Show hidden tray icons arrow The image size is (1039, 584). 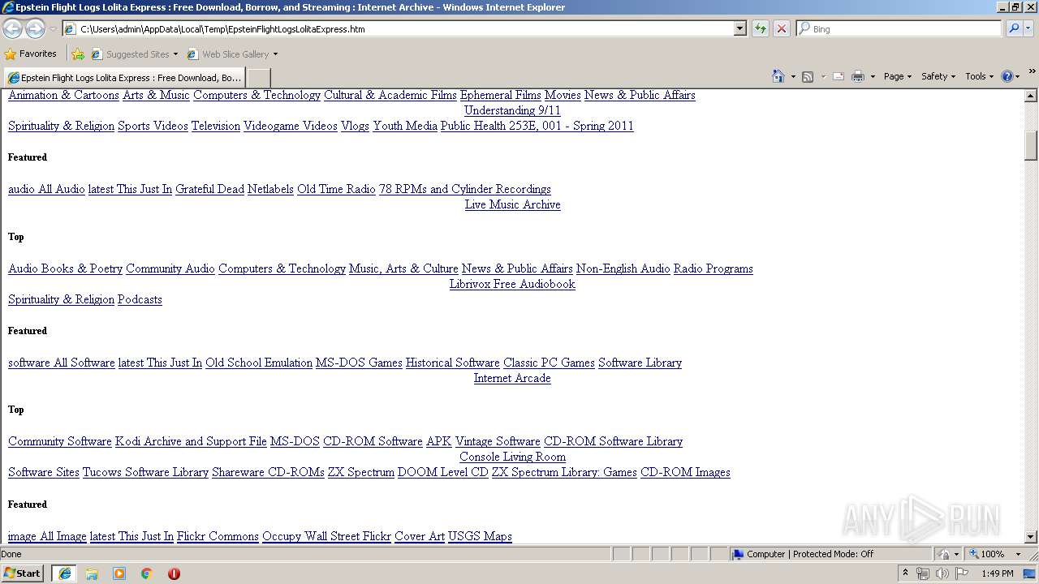pyautogui.click(x=905, y=573)
